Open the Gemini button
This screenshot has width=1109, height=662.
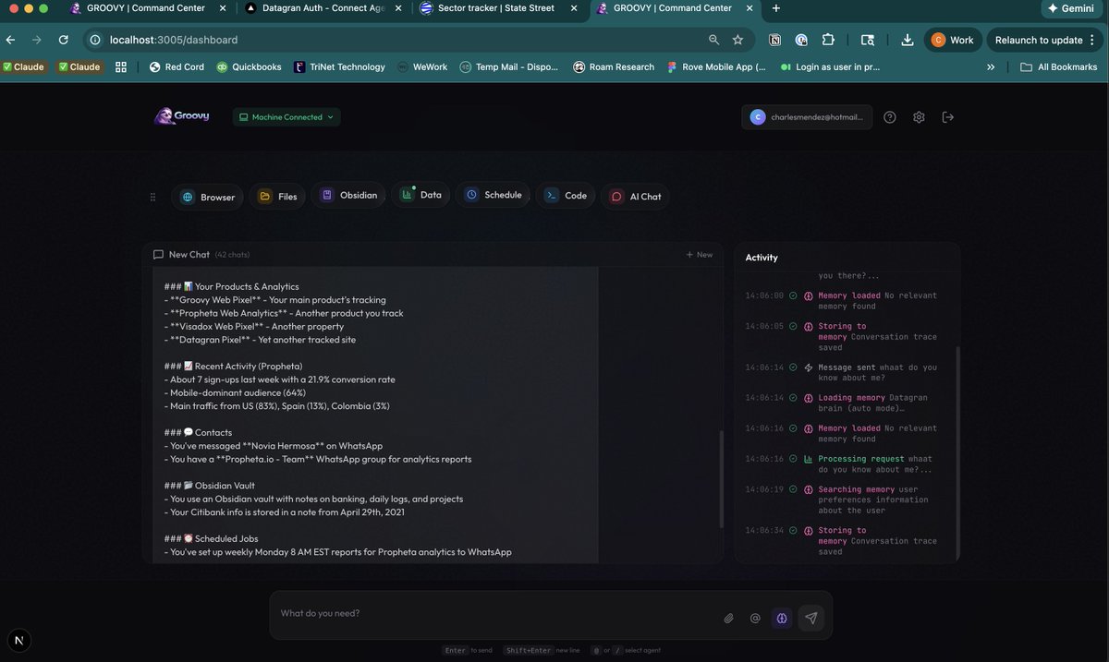pos(1071,8)
